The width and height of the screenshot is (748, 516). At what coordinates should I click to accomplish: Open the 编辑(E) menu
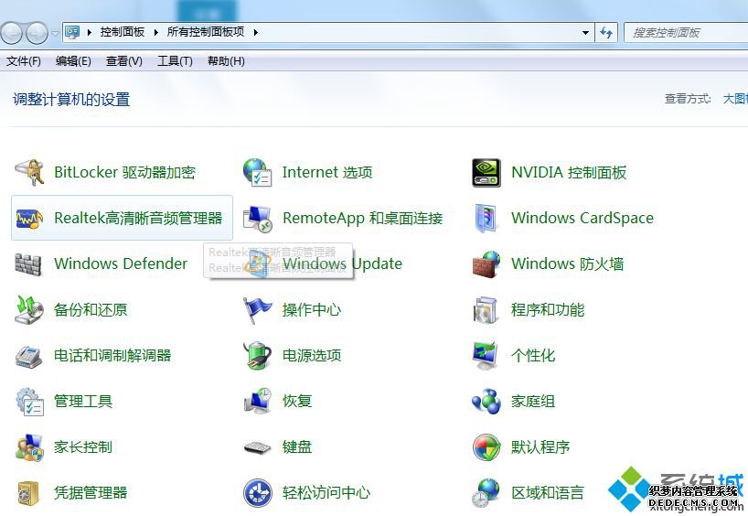click(x=73, y=61)
